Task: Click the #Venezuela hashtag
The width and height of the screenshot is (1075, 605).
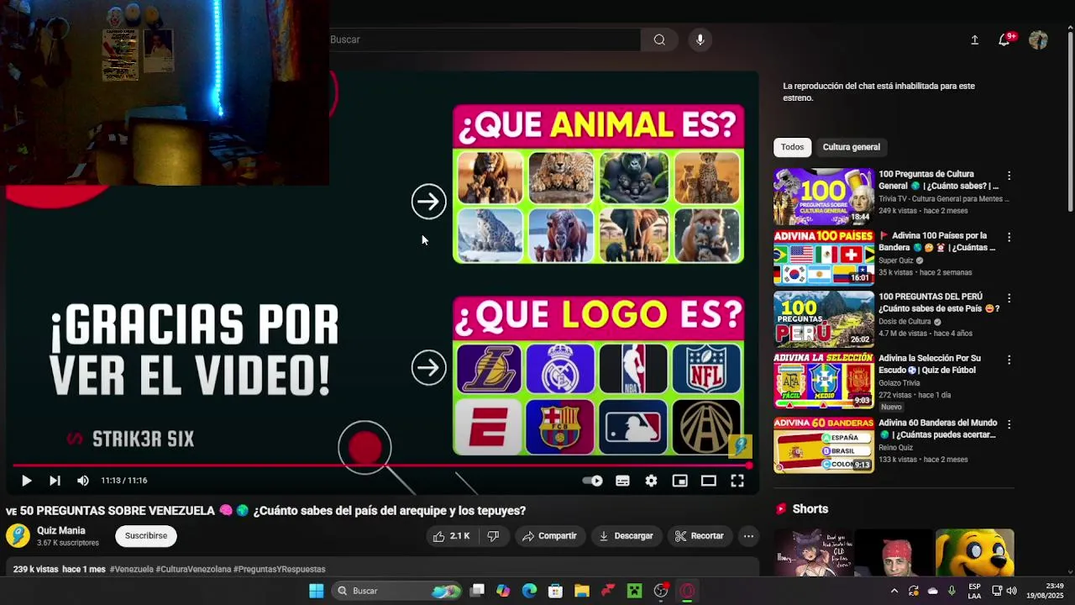Action: pyautogui.click(x=132, y=569)
